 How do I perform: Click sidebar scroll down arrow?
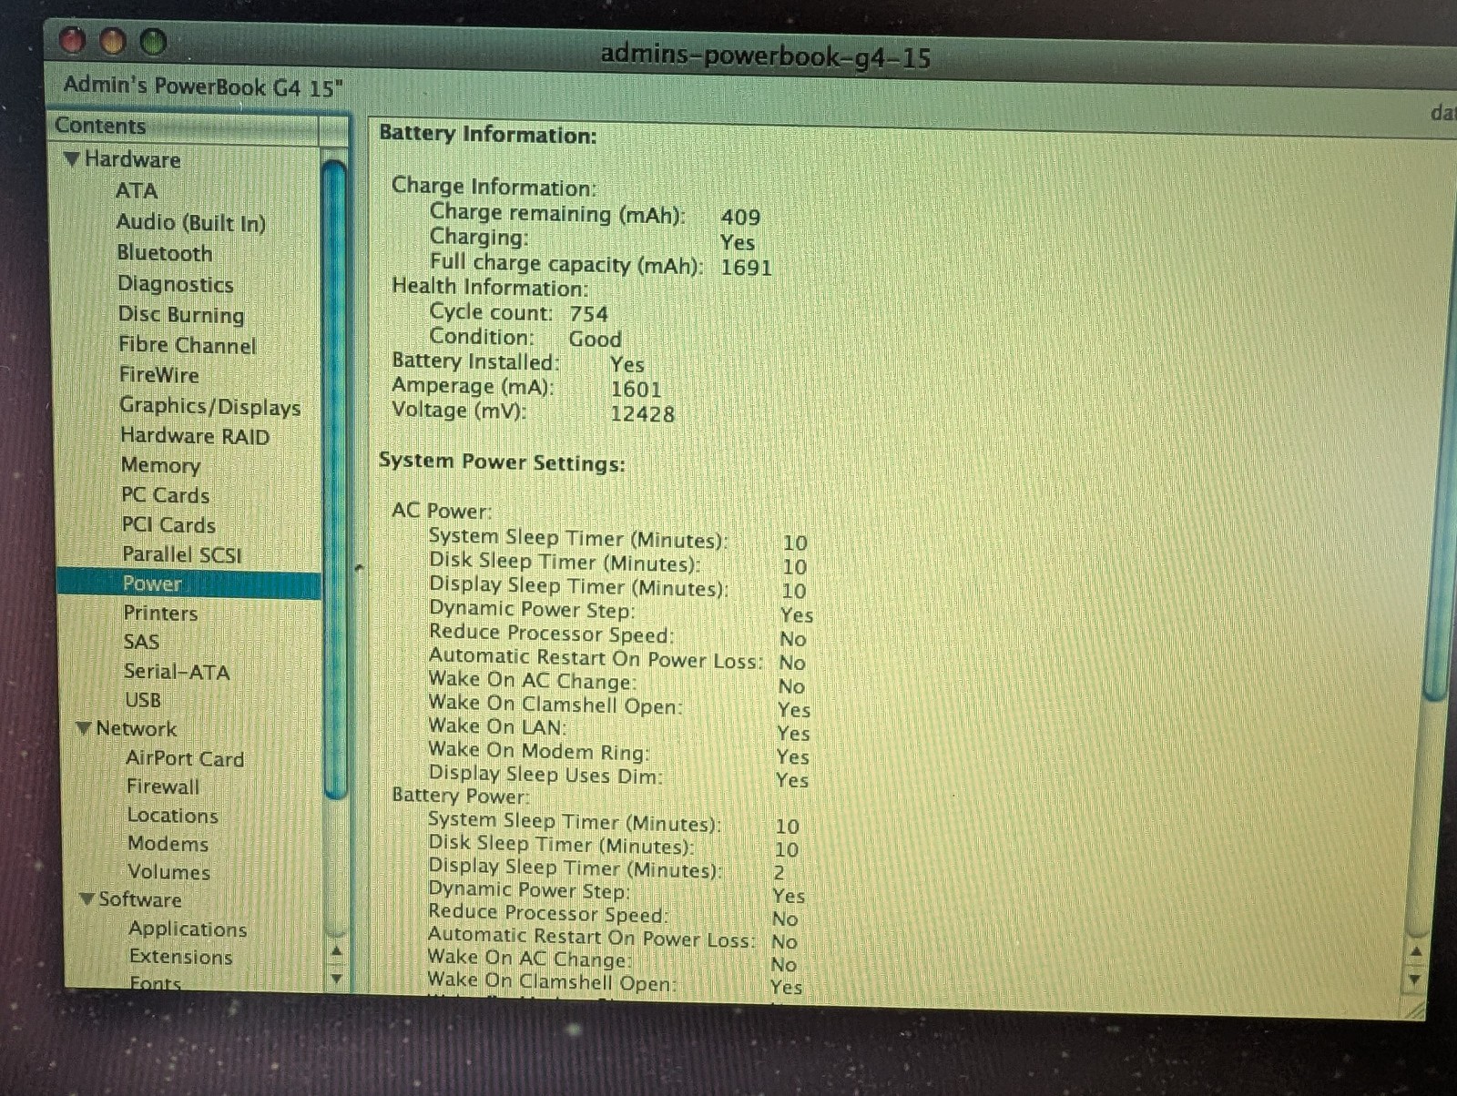pos(336,979)
